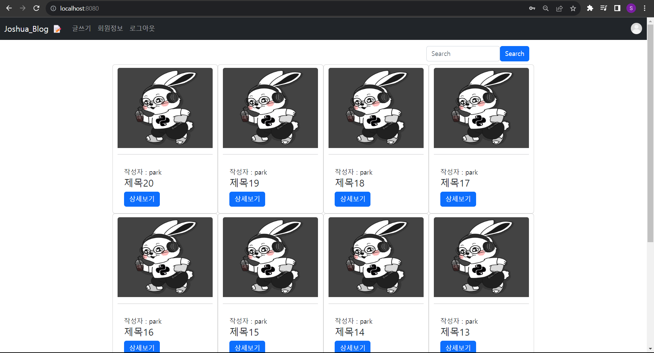Click 작성자 : park on 제목20 card
This screenshot has width=654, height=353.
point(143,172)
